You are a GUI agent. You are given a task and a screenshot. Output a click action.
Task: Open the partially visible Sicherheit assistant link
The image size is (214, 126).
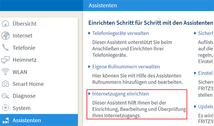205,33
